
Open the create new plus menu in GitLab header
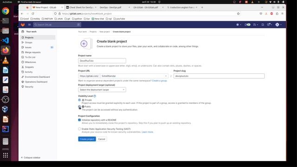pos(239,25)
